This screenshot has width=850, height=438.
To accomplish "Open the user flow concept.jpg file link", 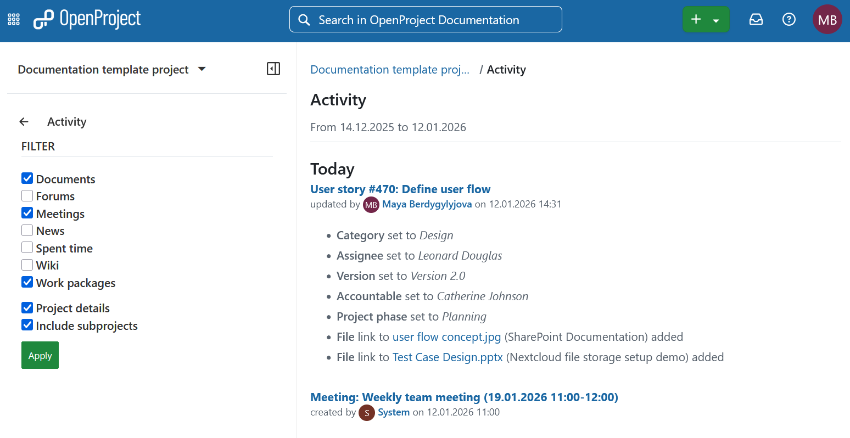I will [446, 336].
